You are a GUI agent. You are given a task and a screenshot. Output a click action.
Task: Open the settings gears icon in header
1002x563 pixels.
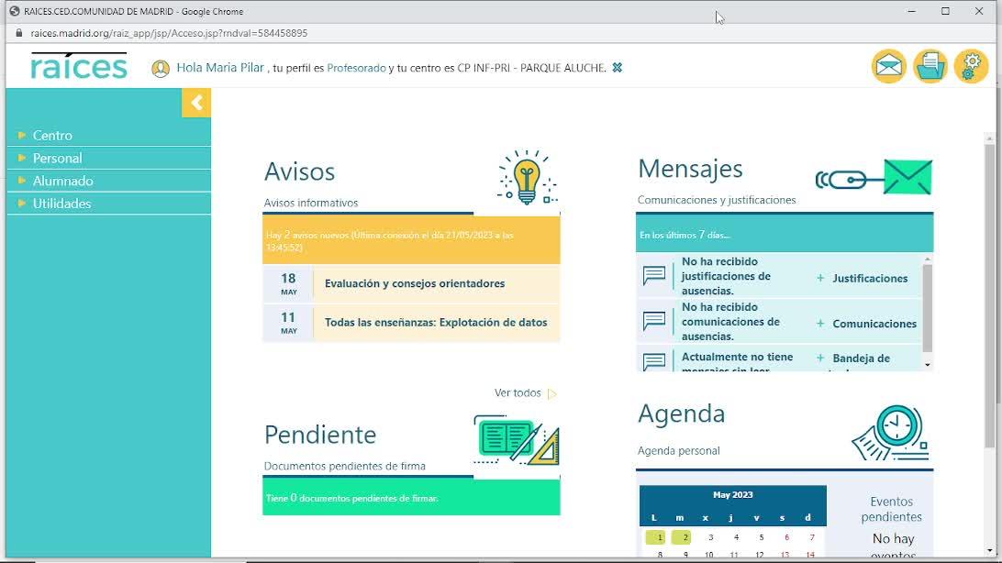pyautogui.click(x=971, y=66)
